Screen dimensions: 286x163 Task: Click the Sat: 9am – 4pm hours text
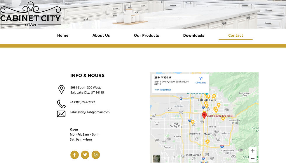[81, 139]
